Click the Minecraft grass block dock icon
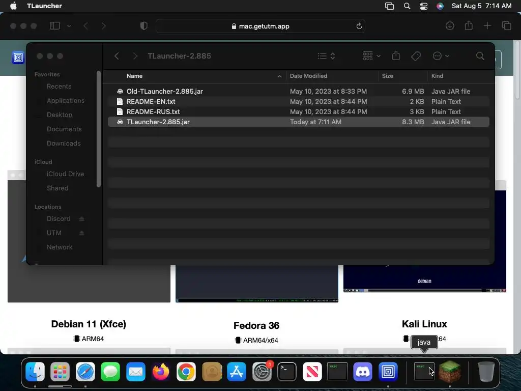 click(450, 371)
